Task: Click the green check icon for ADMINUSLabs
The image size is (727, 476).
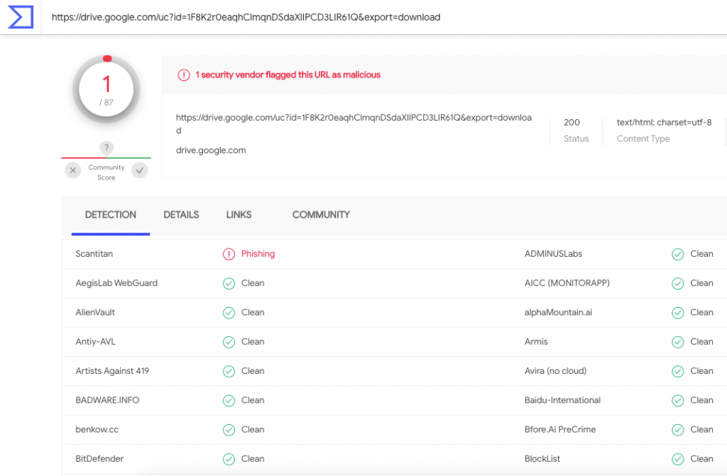Action: (x=678, y=254)
